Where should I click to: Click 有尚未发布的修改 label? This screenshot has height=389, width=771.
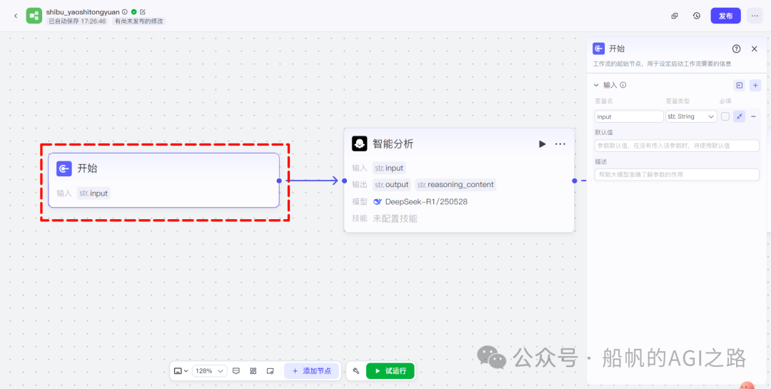[x=138, y=21]
